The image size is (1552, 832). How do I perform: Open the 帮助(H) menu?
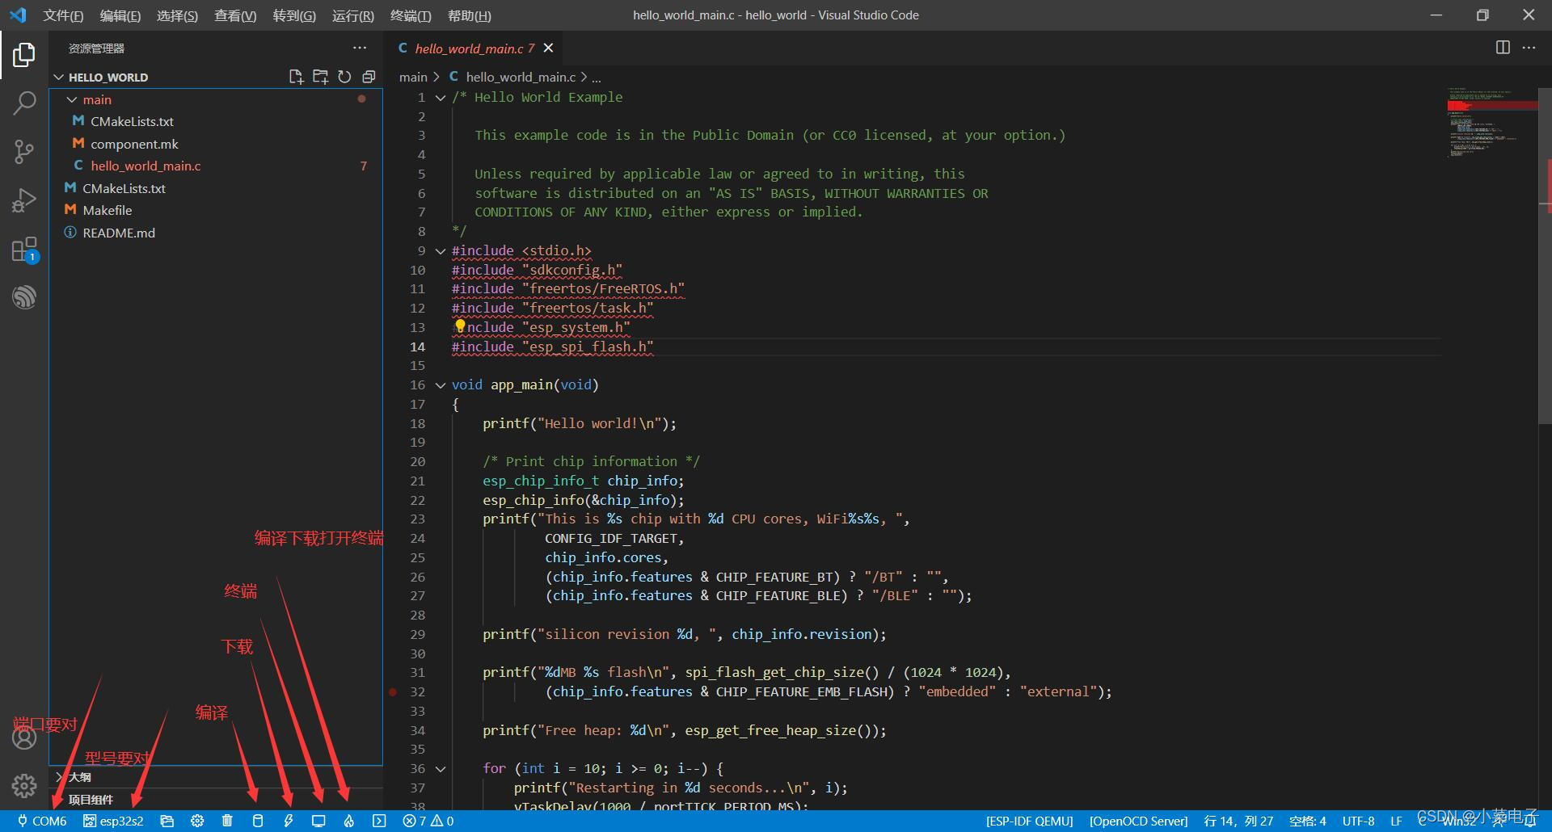click(x=469, y=15)
